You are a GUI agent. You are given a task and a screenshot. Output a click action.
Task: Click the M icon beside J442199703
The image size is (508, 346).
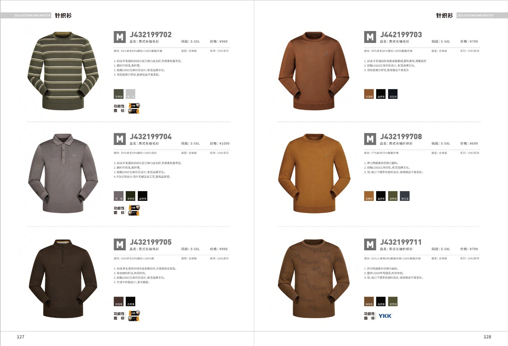pyautogui.click(x=370, y=37)
